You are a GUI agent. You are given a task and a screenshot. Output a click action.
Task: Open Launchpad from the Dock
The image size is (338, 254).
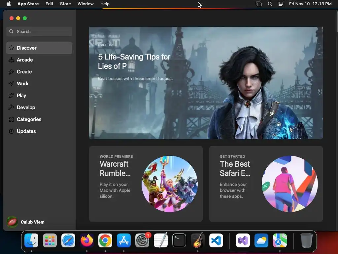50,240
